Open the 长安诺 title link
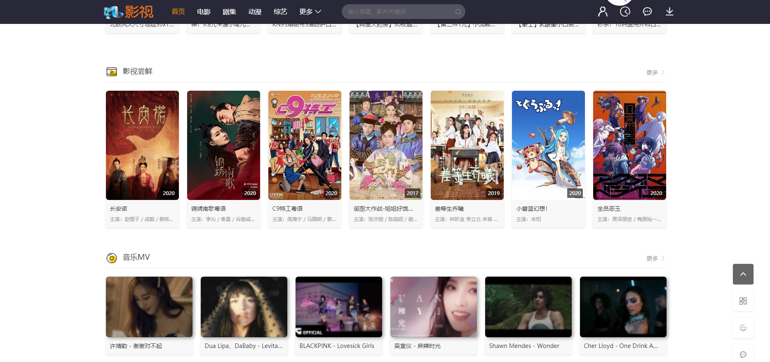The image size is (770, 362). (x=119, y=209)
